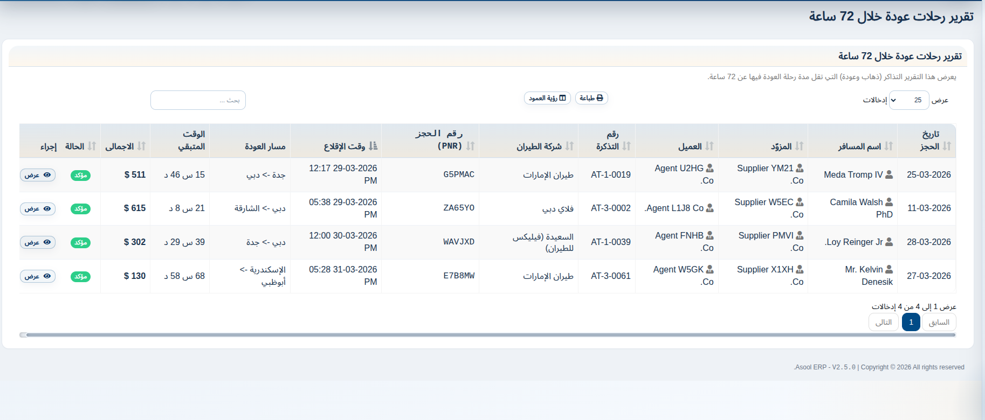
Task: View details for ticket AT-3-0061
Action: (38, 276)
